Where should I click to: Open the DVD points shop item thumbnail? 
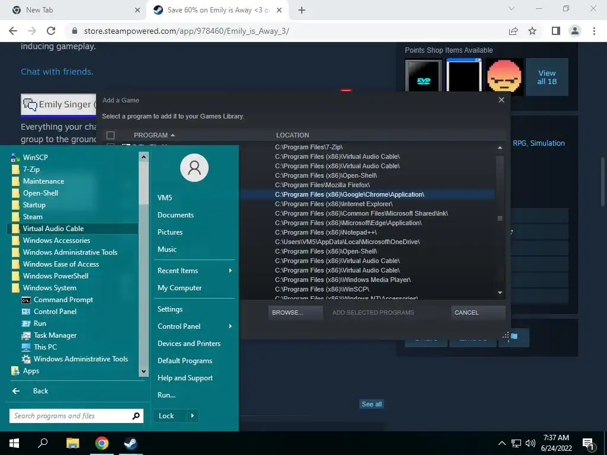click(423, 75)
